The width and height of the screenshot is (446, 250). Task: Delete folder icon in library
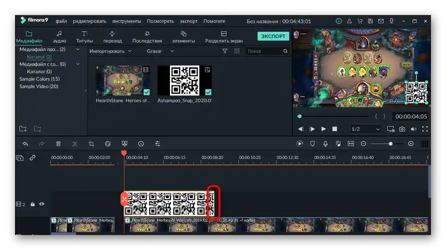coord(37,129)
